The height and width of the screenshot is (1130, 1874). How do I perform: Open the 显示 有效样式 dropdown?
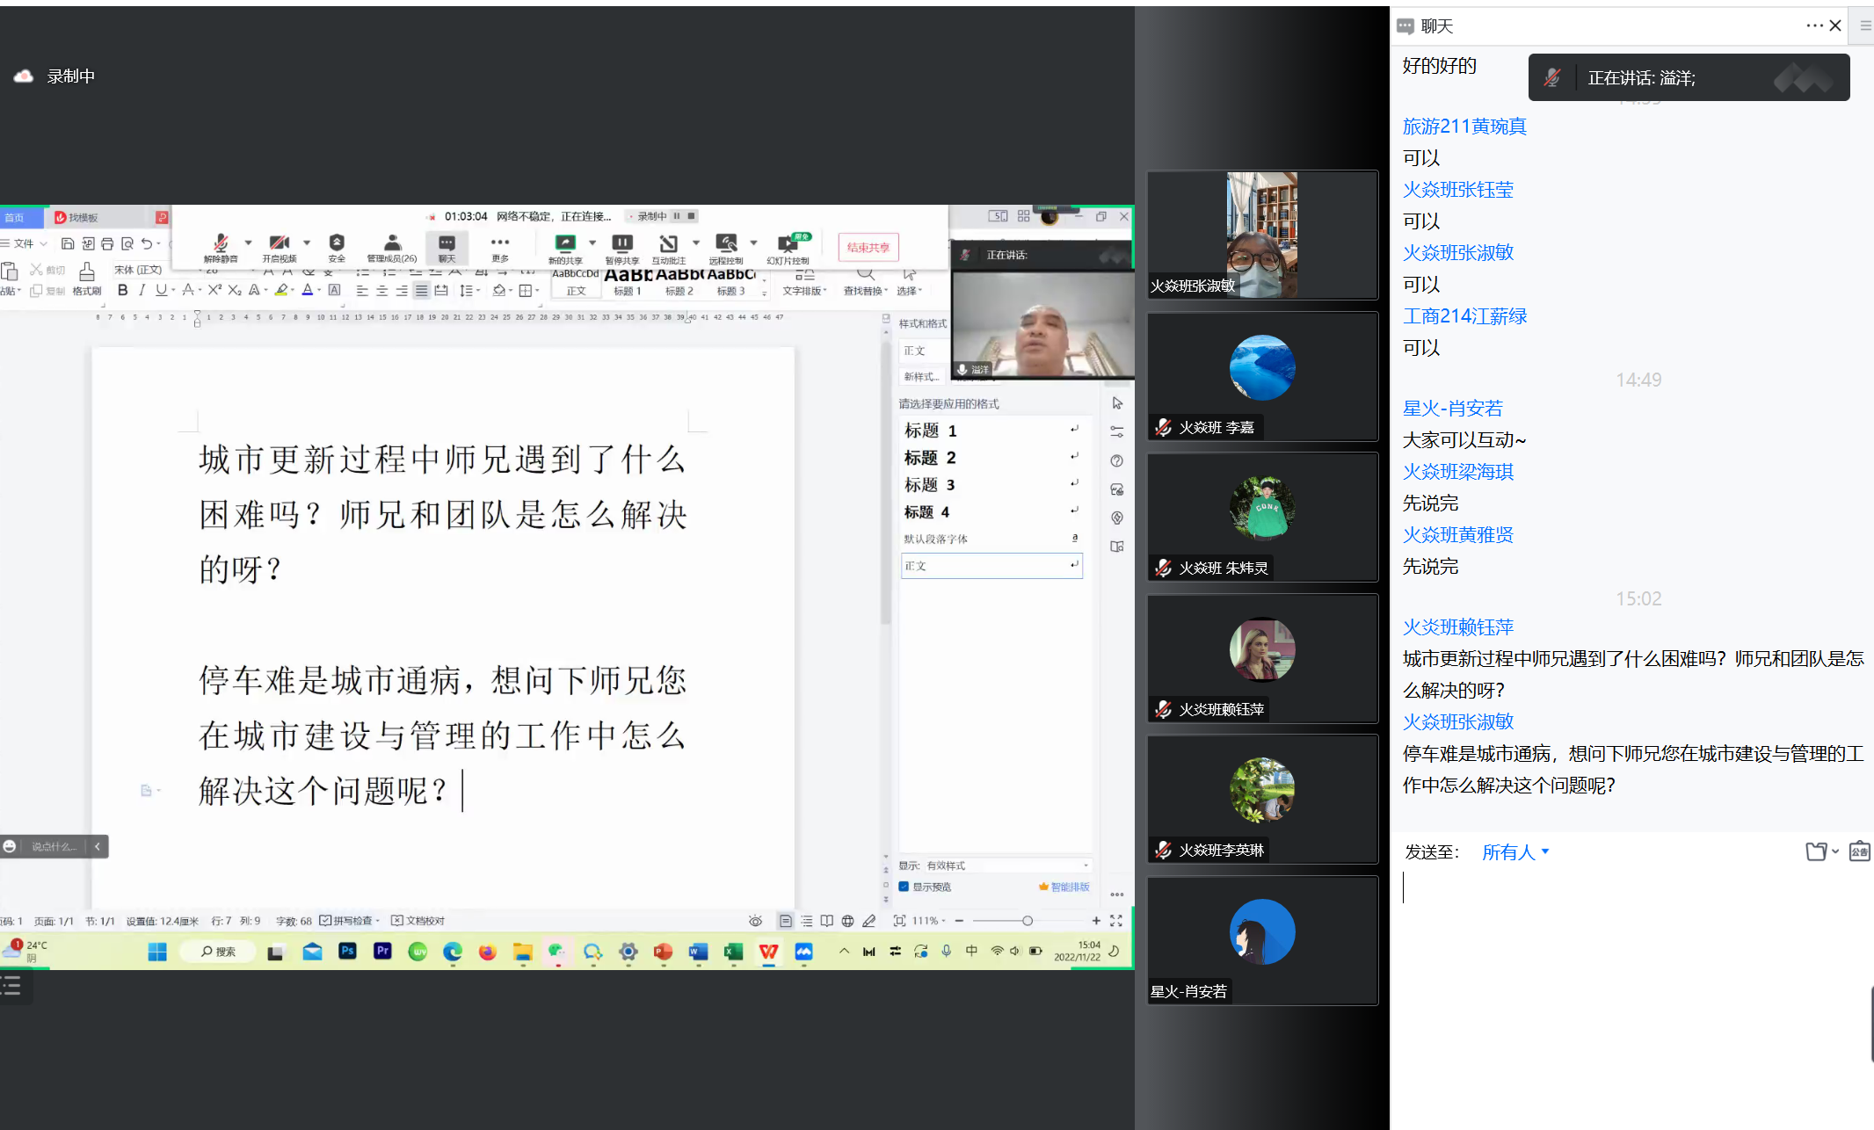pyautogui.click(x=1007, y=866)
